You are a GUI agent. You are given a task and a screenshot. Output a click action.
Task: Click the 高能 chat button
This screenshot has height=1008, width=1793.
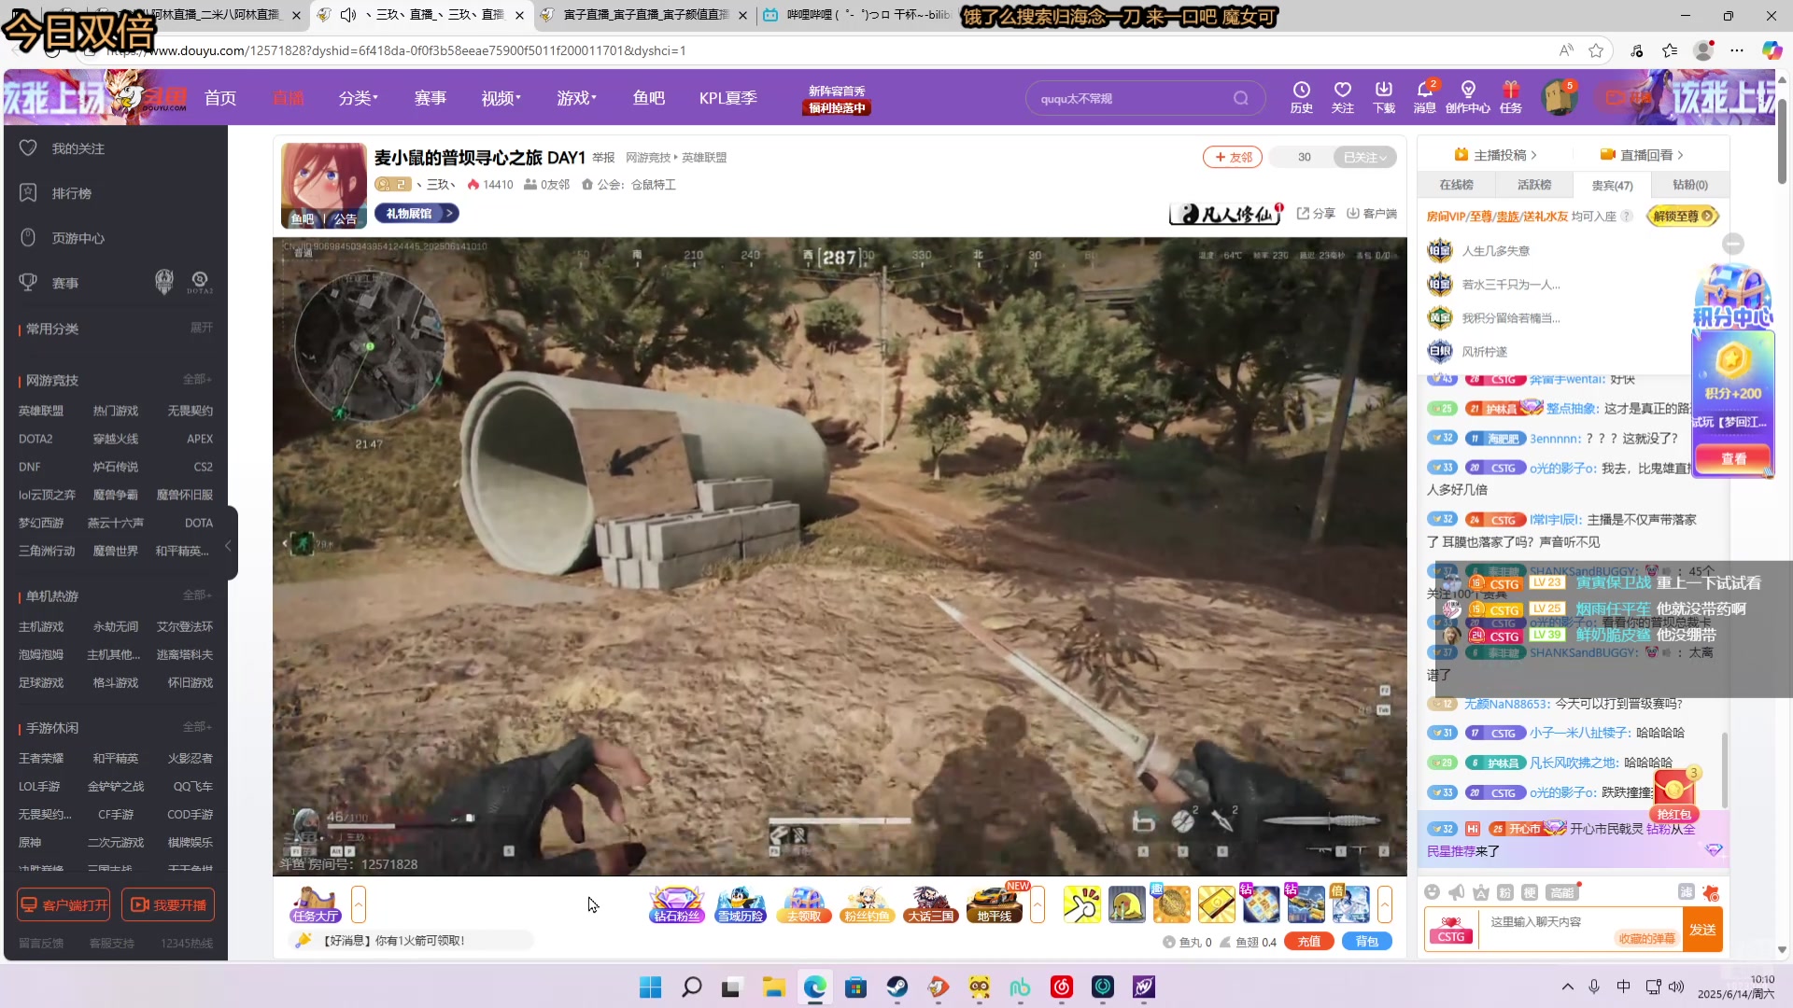point(1561,892)
